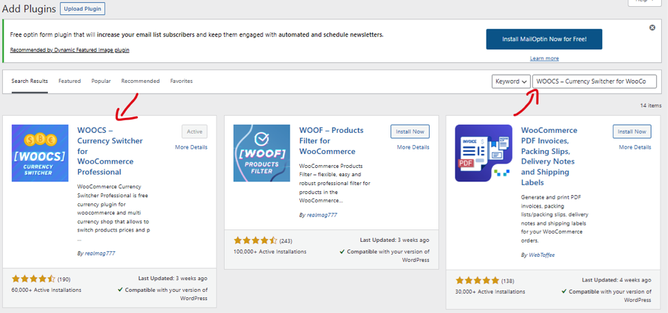Screen dimensions: 668x313
Task: Dismiss the MailOptin notice
Action: click(652, 27)
